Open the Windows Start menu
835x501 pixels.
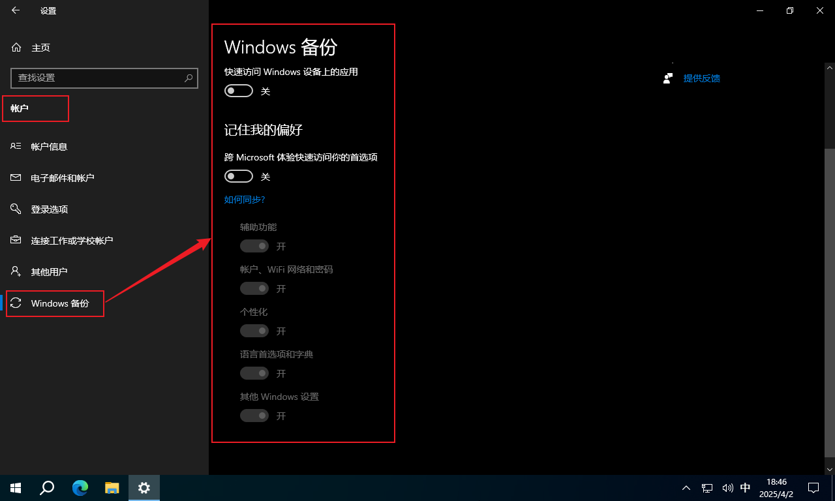[x=16, y=488]
